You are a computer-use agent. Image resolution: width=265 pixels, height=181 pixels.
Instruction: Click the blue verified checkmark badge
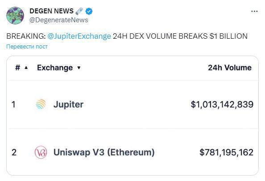click(x=89, y=11)
